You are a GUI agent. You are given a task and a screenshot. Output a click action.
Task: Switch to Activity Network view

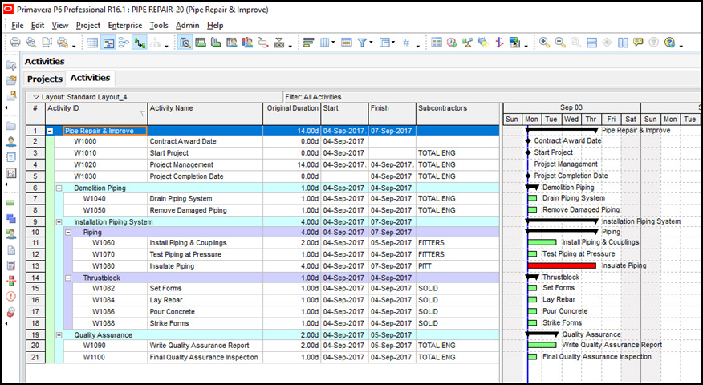pos(124,43)
